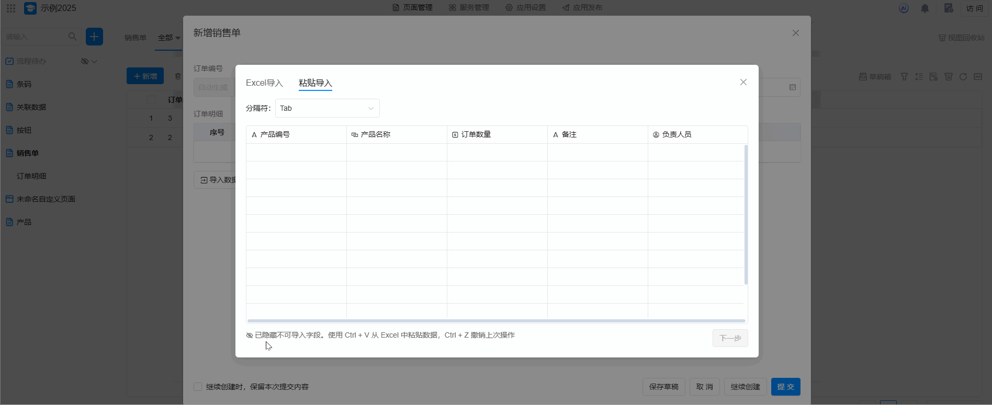Click the blue plus add button in sidebar
992x405 pixels.
coord(94,37)
